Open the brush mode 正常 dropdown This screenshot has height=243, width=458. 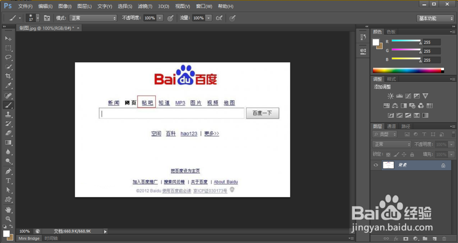click(x=93, y=18)
